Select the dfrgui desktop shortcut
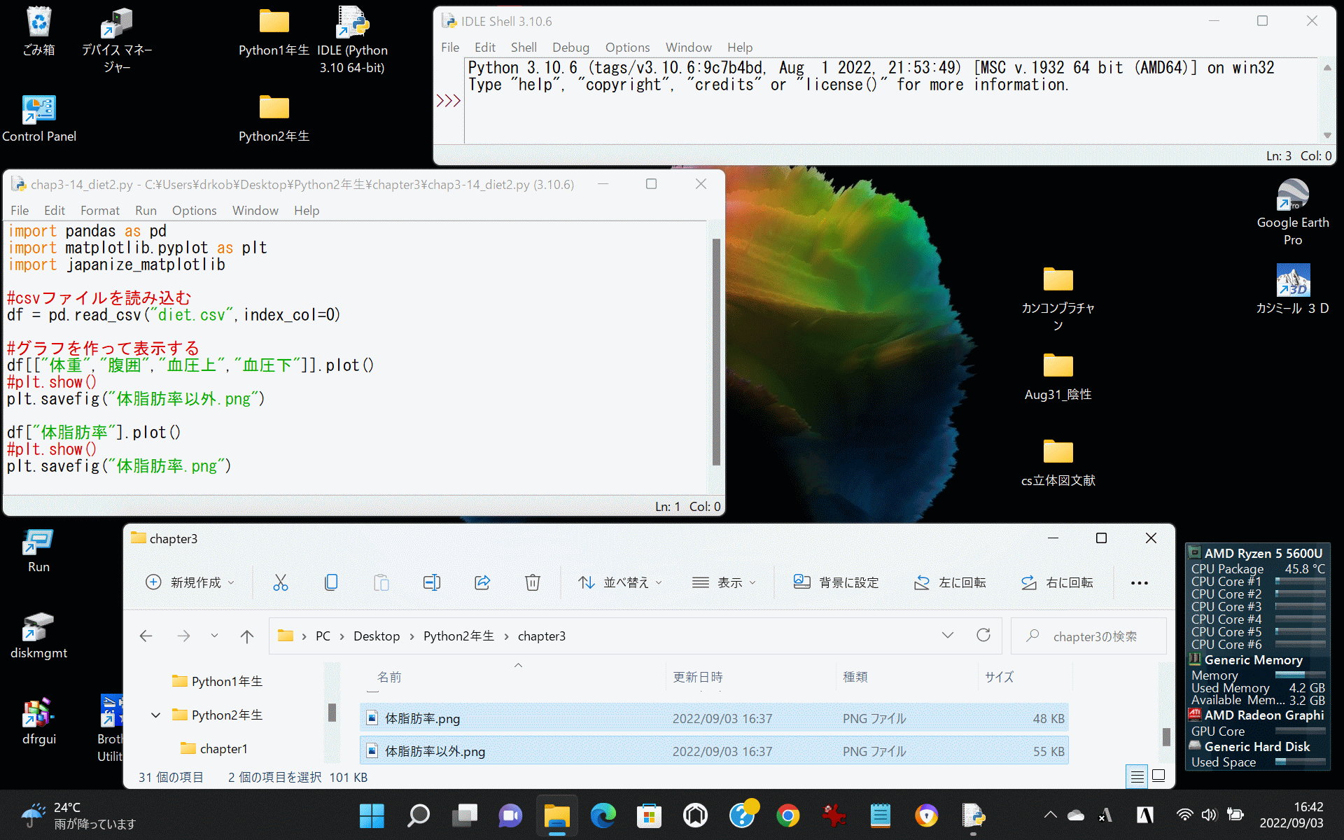The image size is (1344, 840). click(38, 722)
